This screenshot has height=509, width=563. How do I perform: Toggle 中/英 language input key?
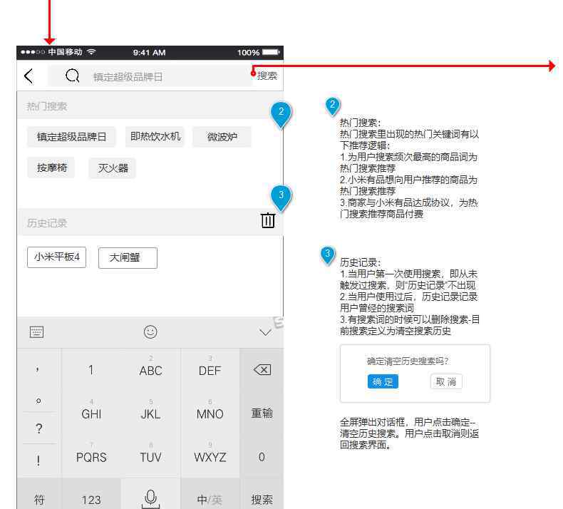(210, 499)
